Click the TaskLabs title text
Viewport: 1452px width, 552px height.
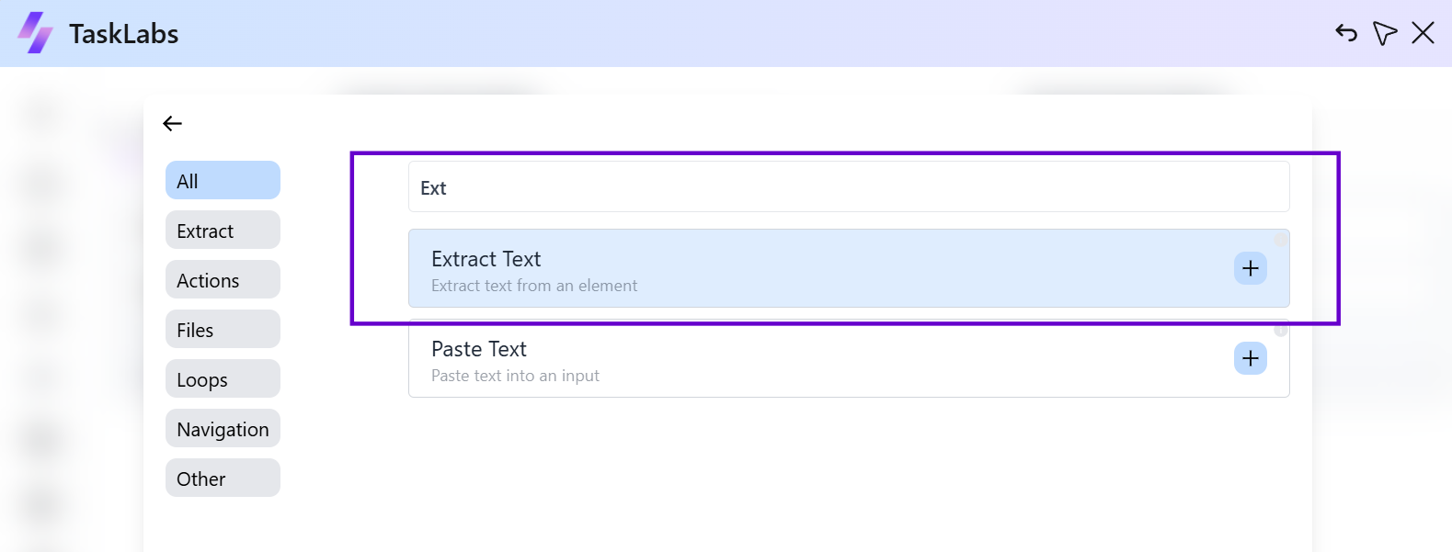(x=123, y=33)
